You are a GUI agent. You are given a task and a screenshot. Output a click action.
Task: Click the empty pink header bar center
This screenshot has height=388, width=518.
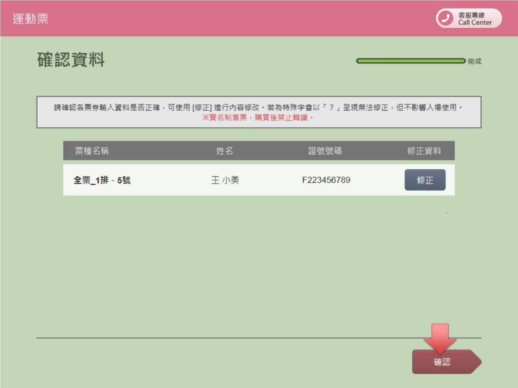coord(243,18)
